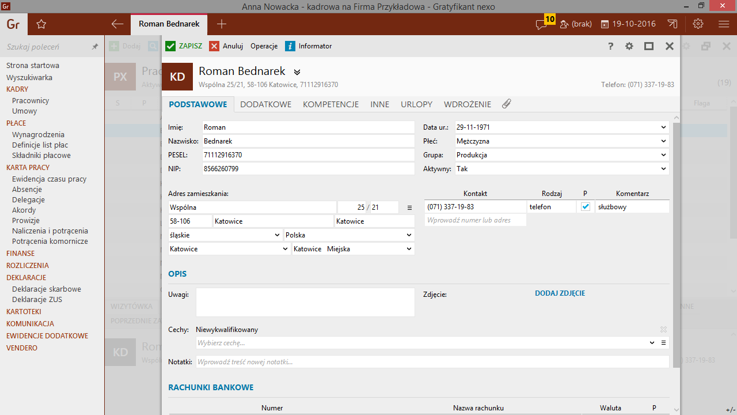Expand arrow next to Roman Bednarek name
Image resolution: width=737 pixels, height=415 pixels.
point(297,72)
